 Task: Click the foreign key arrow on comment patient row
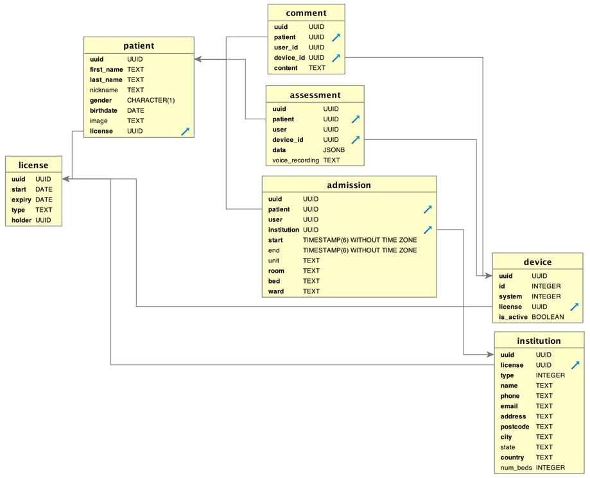click(336, 37)
